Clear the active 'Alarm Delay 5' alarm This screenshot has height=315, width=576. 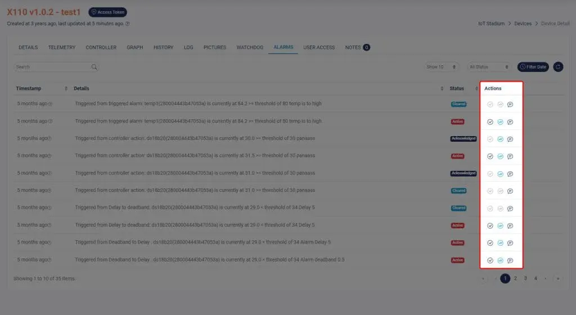click(x=500, y=243)
